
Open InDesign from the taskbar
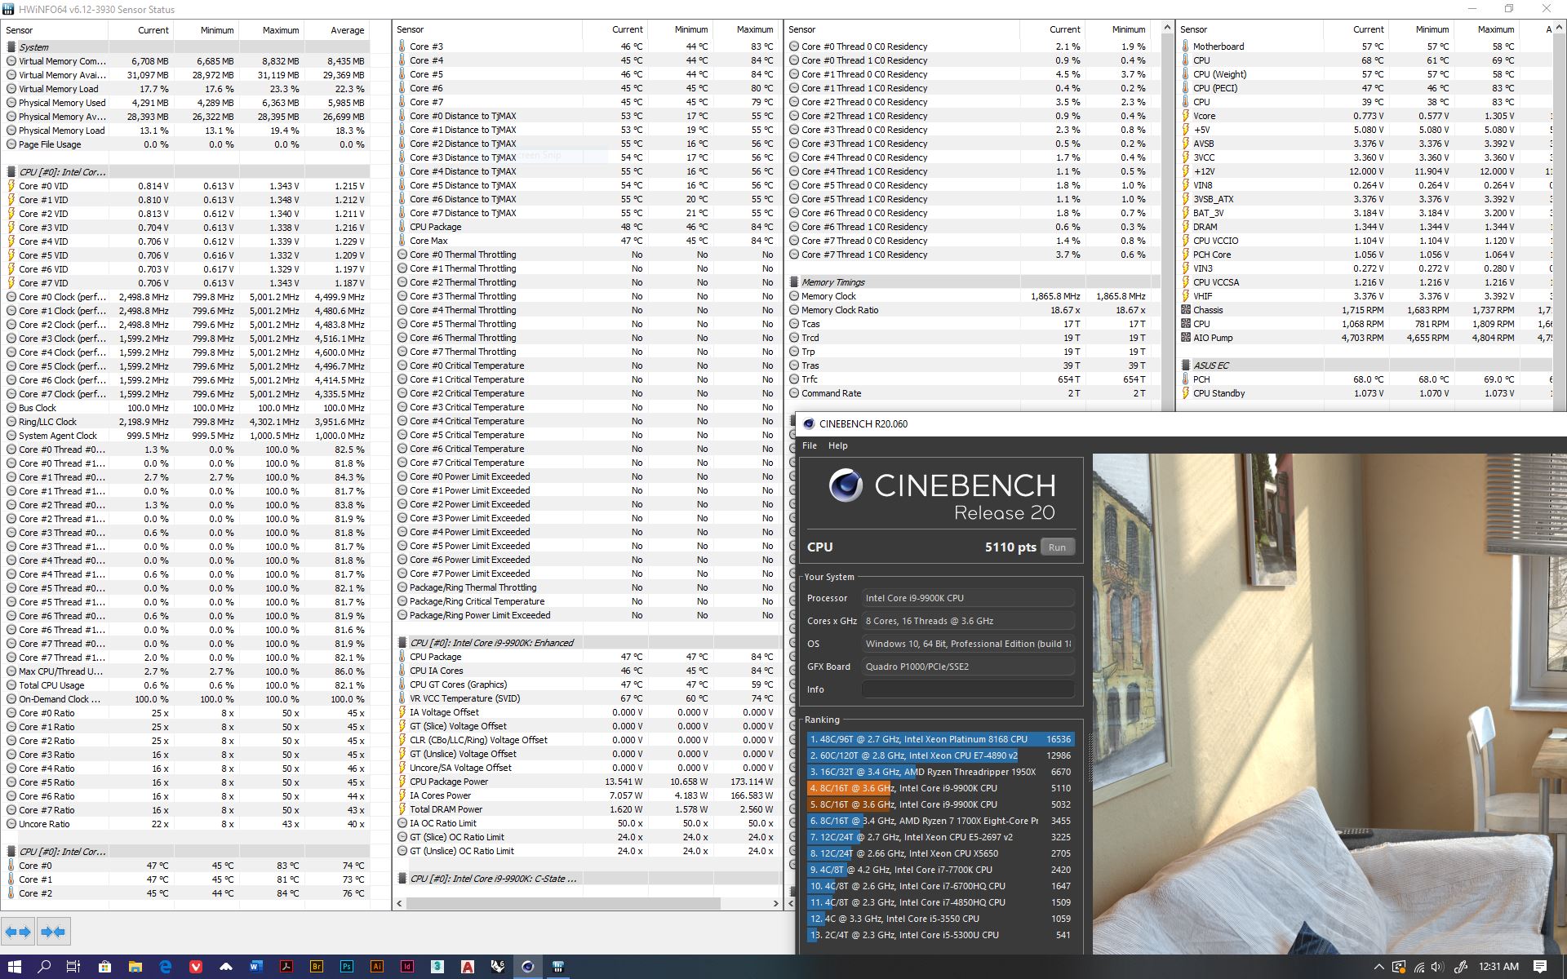click(x=407, y=967)
